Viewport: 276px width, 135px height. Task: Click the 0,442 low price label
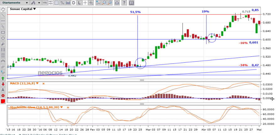(72, 76)
